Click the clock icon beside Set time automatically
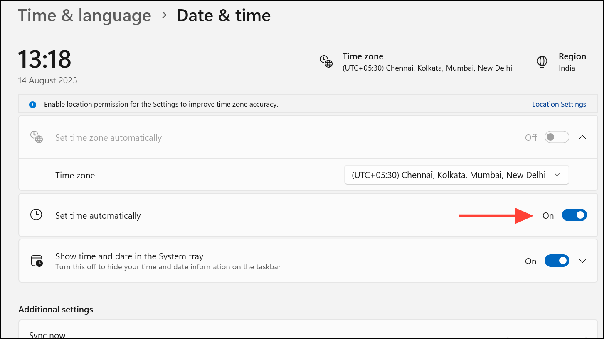 pos(37,215)
